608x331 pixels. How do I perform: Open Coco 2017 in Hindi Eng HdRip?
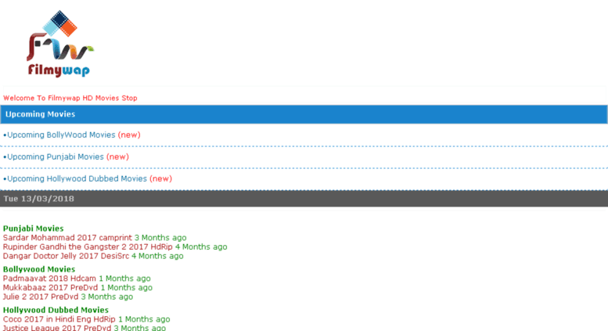(59, 319)
